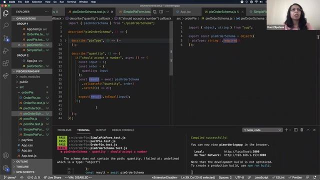Open feedback icon in status bar
Viewport: 320px width, 180px height.
tap(307, 177)
